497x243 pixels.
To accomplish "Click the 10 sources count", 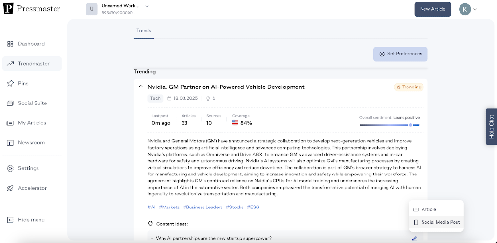I will 209,123.
